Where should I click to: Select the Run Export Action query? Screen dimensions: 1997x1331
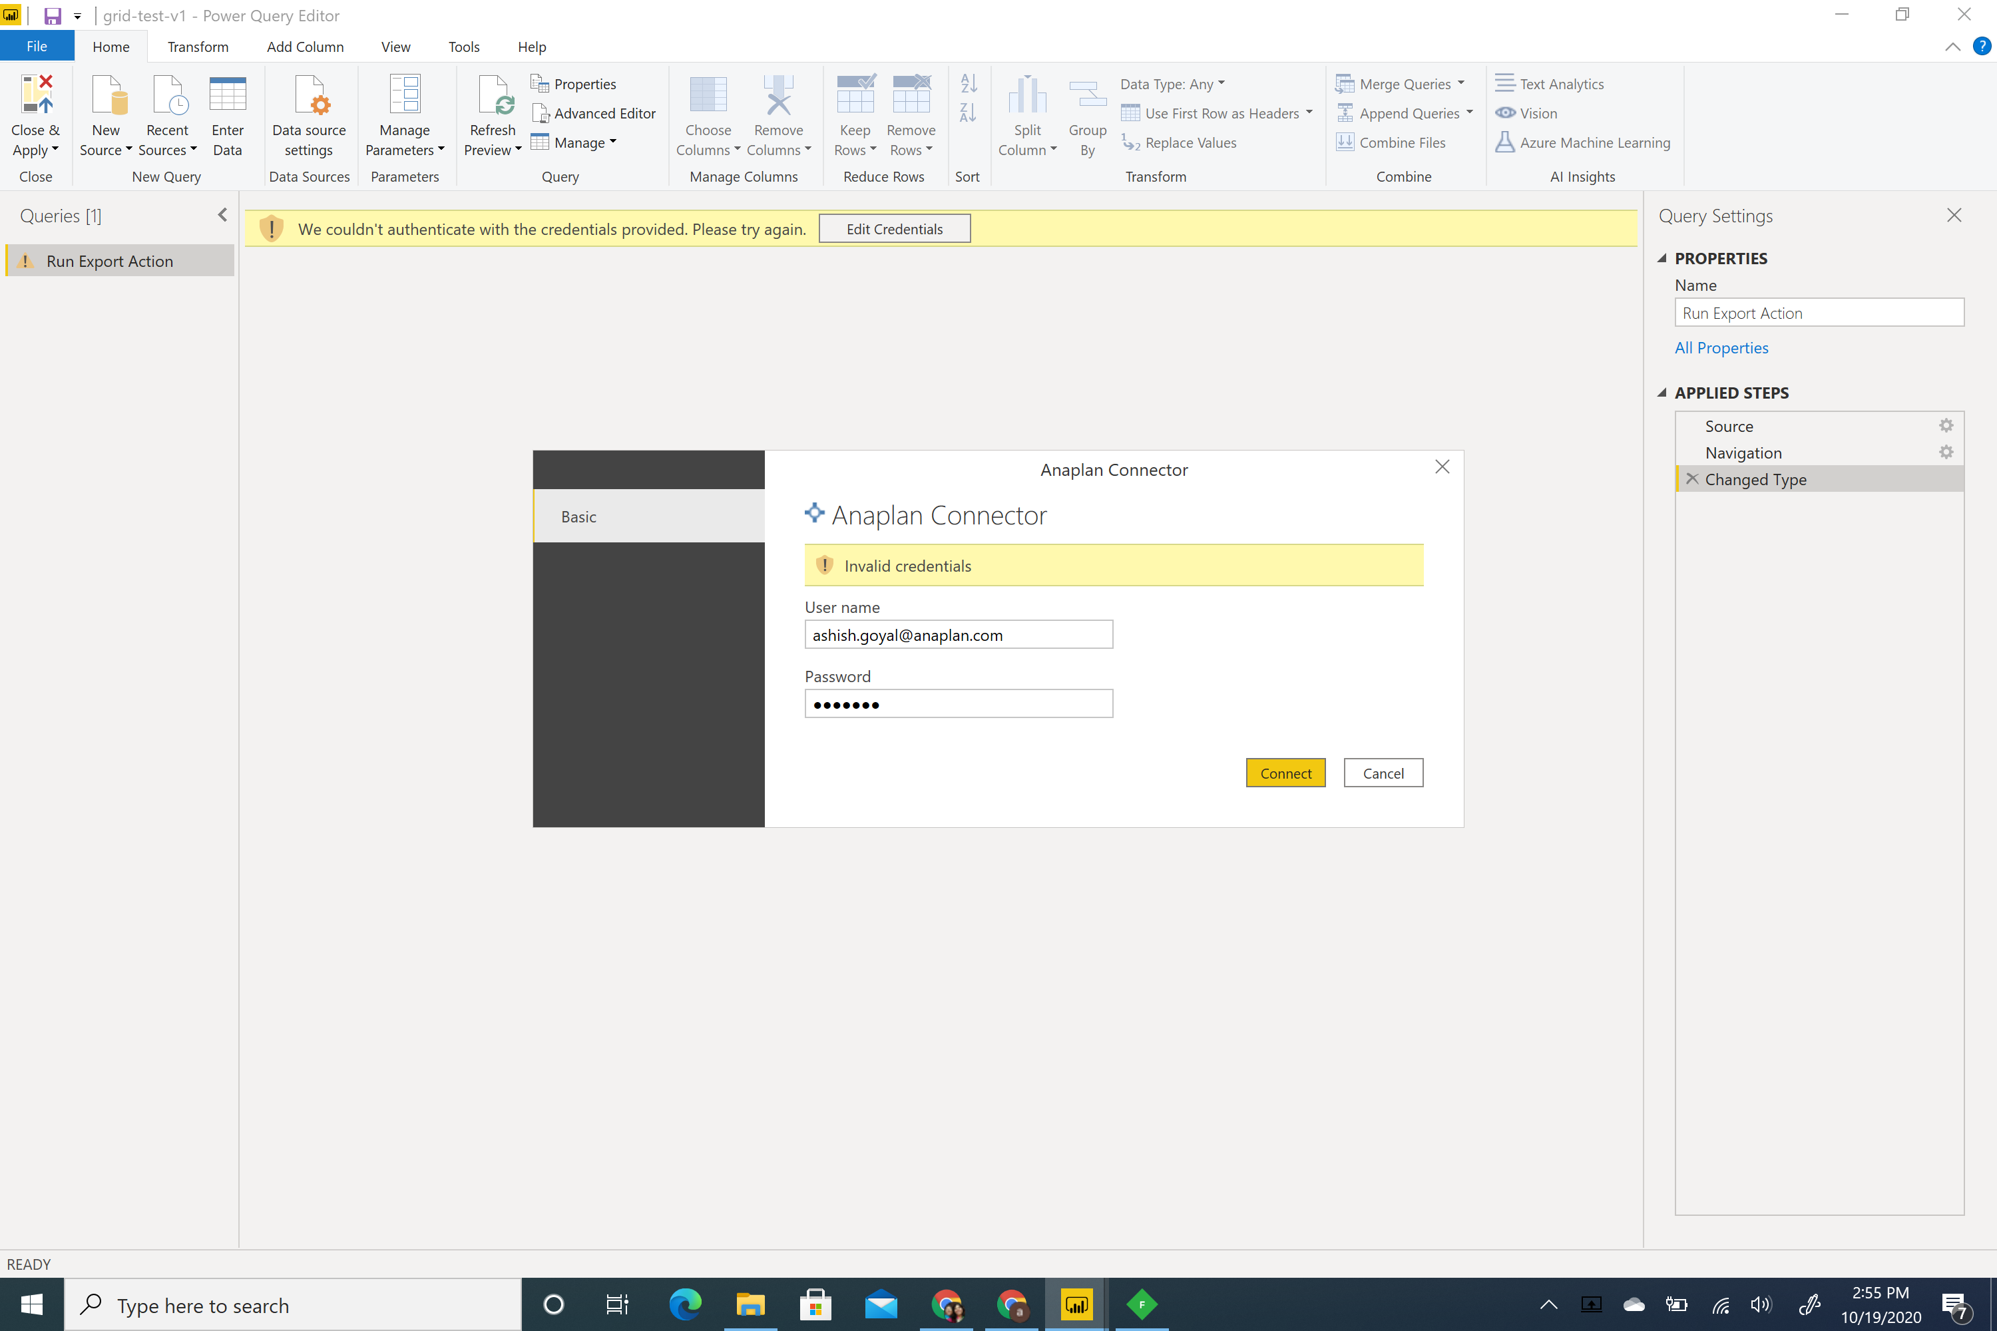(120, 261)
